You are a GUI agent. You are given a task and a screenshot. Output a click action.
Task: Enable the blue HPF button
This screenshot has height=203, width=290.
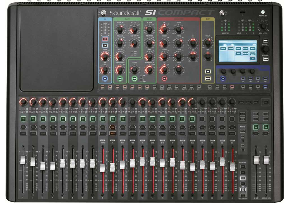click(105, 78)
